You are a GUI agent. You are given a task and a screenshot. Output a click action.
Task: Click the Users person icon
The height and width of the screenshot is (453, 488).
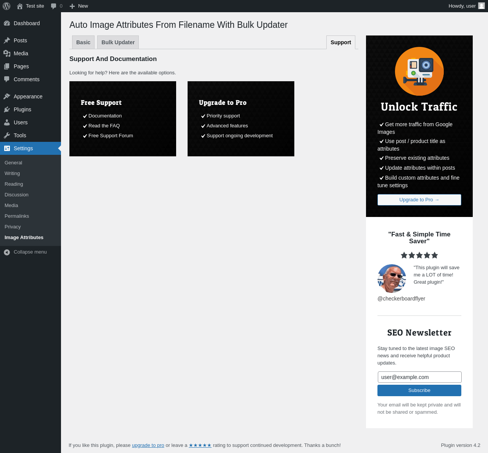click(x=7, y=122)
